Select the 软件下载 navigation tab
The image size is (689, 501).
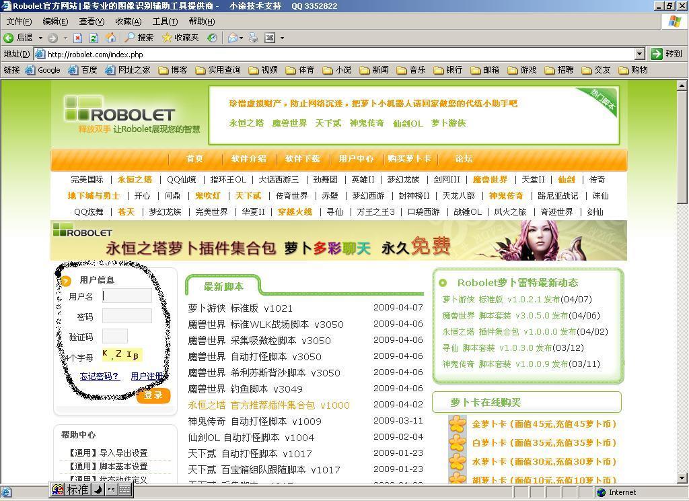coord(302,159)
